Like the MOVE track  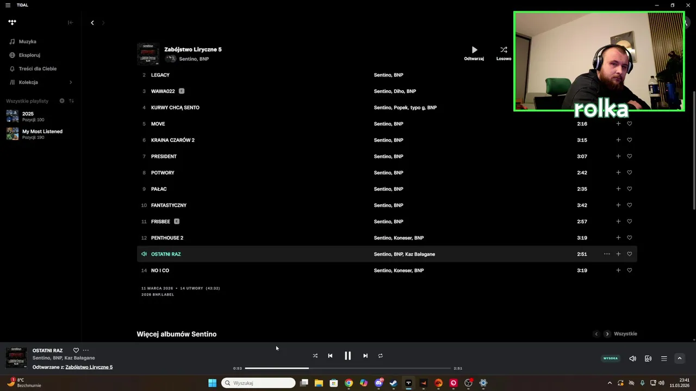[x=630, y=124]
